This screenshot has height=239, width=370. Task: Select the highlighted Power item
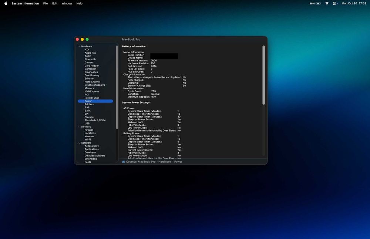(95, 101)
